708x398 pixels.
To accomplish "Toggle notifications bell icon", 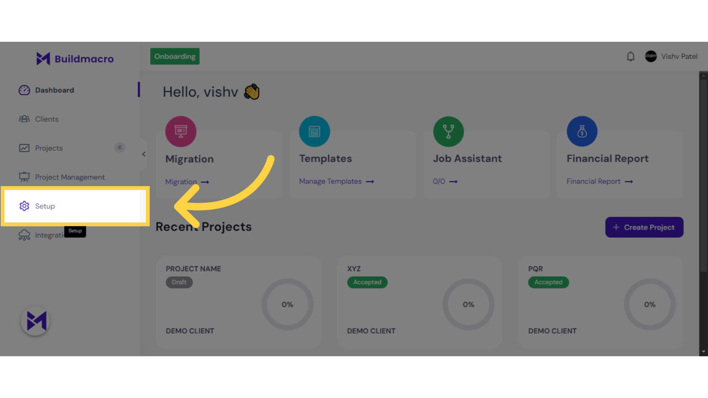I will [631, 56].
